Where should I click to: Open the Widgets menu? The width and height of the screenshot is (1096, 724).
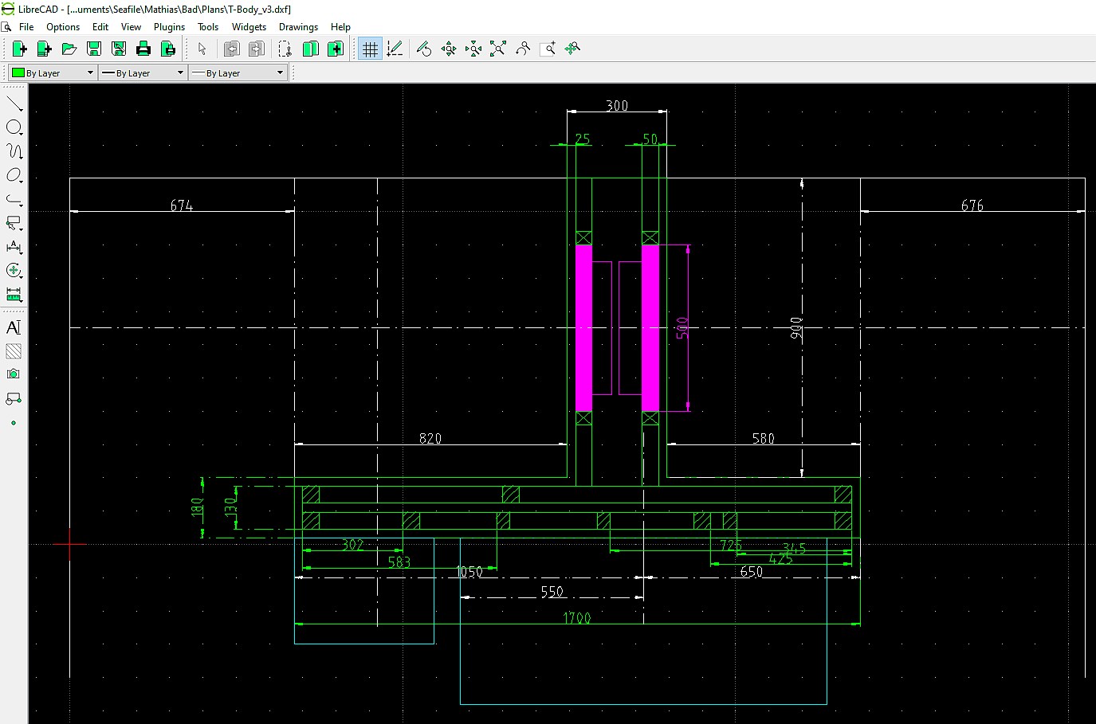tap(249, 27)
